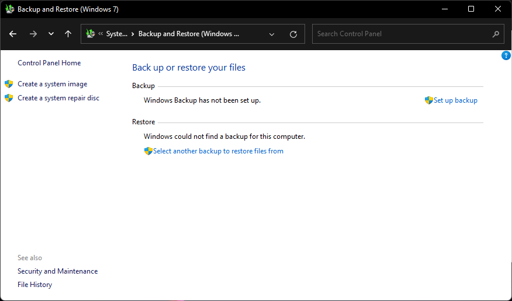The height and width of the screenshot is (301, 512).
Task: Click the search magnifier icon
Action: [496, 34]
